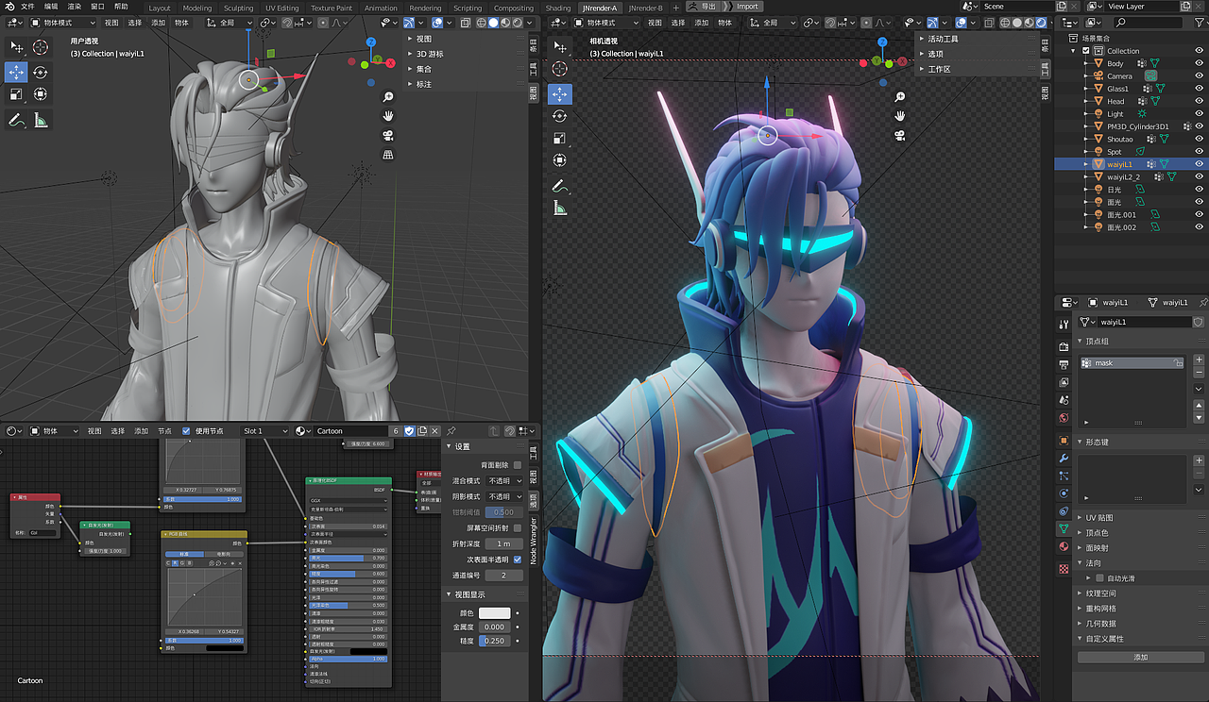Enable the screen space refraction checkbox (屏幕空间折射)

(518, 528)
